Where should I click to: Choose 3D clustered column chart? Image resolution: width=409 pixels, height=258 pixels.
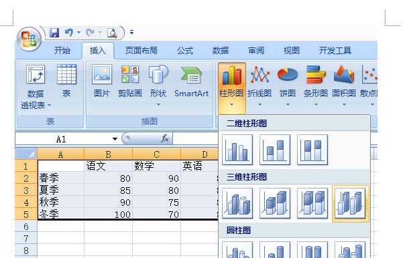pyautogui.click(x=237, y=203)
